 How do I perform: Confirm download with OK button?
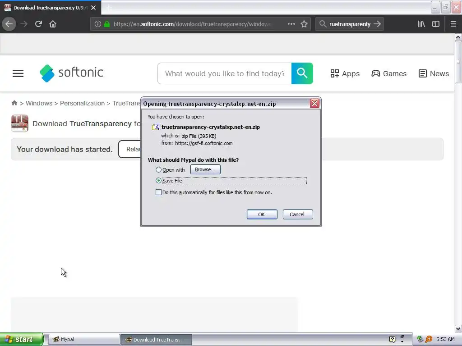pos(262,214)
